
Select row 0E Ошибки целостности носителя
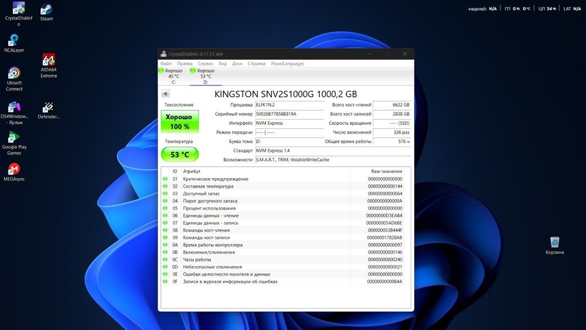[283, 274]
